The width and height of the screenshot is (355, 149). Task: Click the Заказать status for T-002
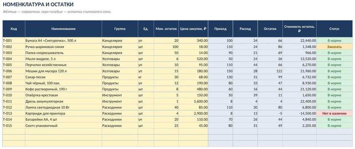point(334,47)
